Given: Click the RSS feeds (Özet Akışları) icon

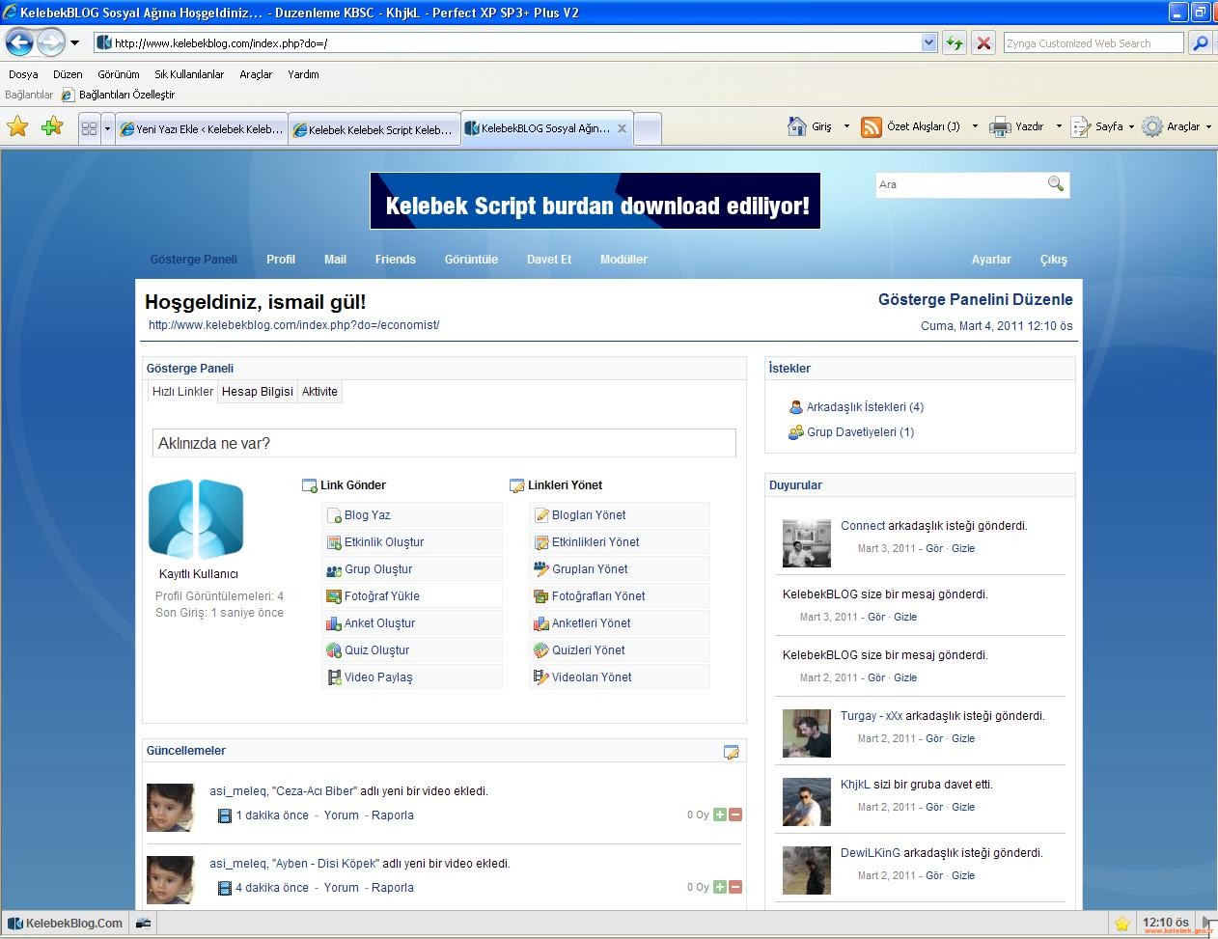Looking at the screenshot, I should 872,126.
